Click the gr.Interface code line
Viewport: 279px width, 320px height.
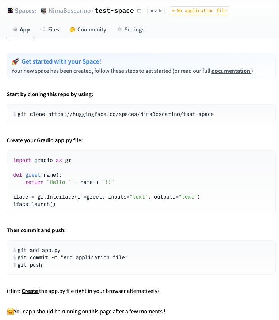click(106, 197)
